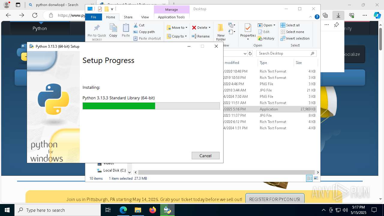Reload the Edge page

[35, 15]
